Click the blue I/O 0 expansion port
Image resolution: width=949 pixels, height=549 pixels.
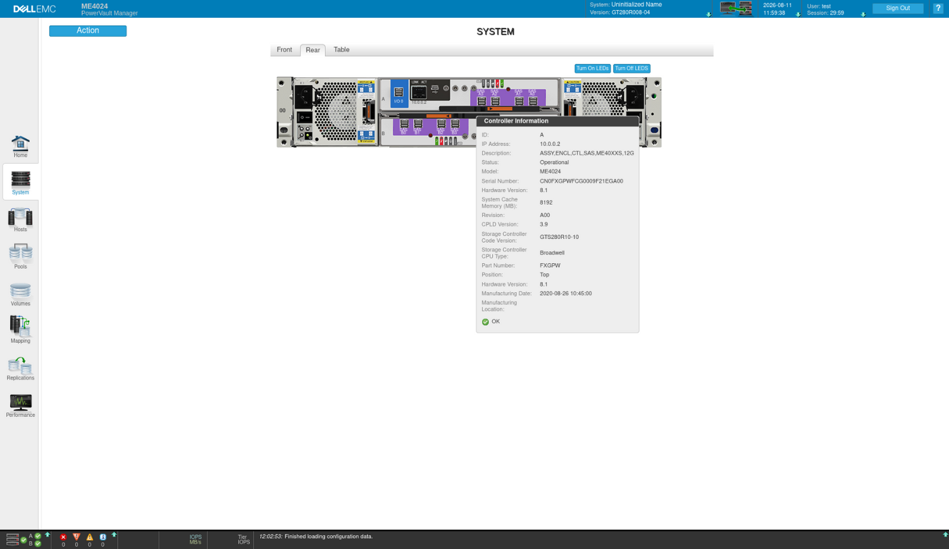point(399,94)
